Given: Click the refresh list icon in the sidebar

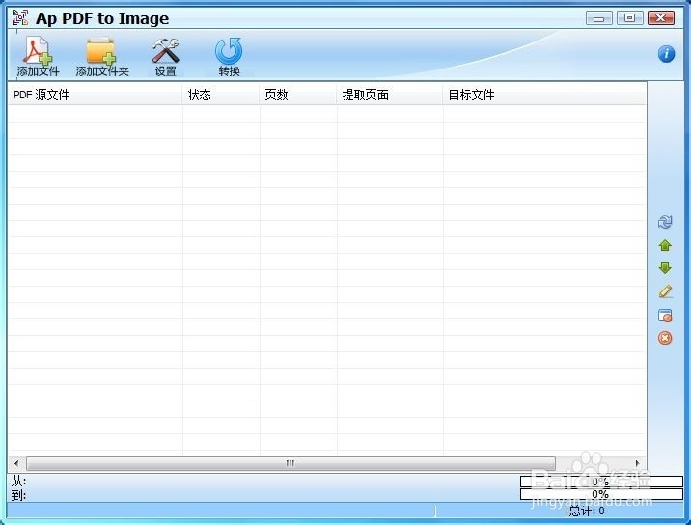Looking at the screenshot, I should 665,222.
